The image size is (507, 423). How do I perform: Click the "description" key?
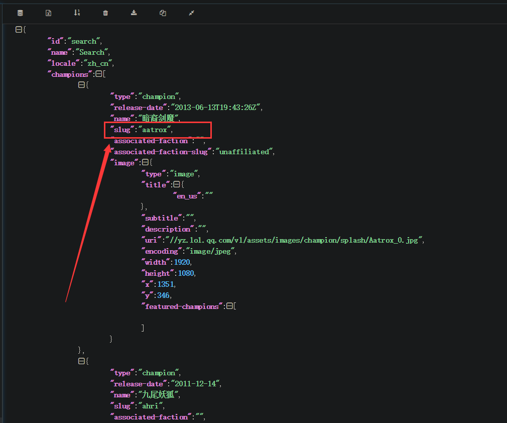[168, 229]
